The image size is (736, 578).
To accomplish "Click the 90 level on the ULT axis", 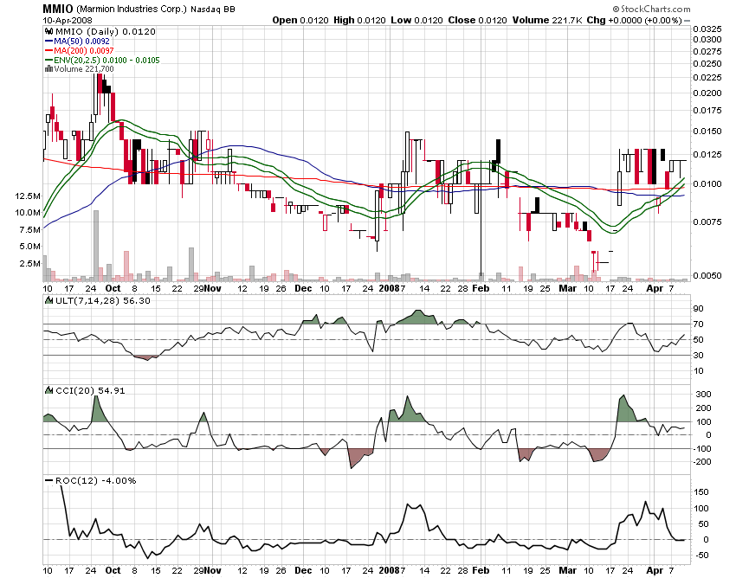I will click(699, 309).
